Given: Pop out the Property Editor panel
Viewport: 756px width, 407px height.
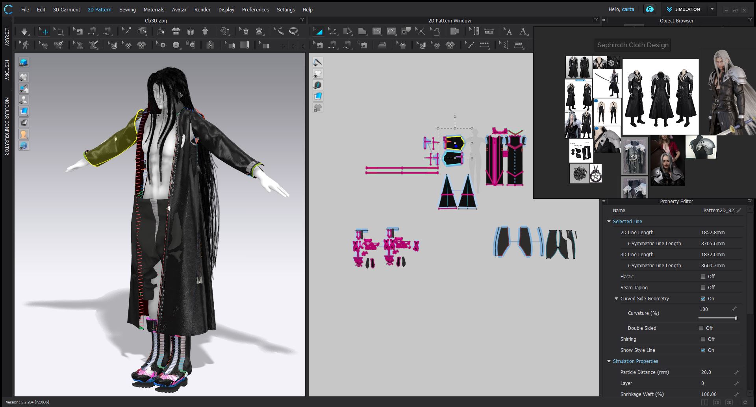Looking at the screenshot, I should (x=749, y=201).
